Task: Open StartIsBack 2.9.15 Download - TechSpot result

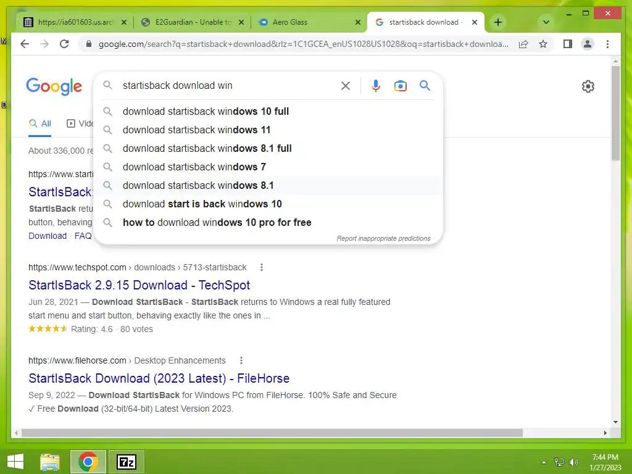Action: click(x=139, y=285)
